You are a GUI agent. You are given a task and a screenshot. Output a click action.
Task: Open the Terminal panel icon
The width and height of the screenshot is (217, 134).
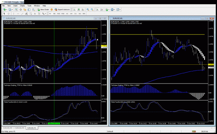(29, 10)
